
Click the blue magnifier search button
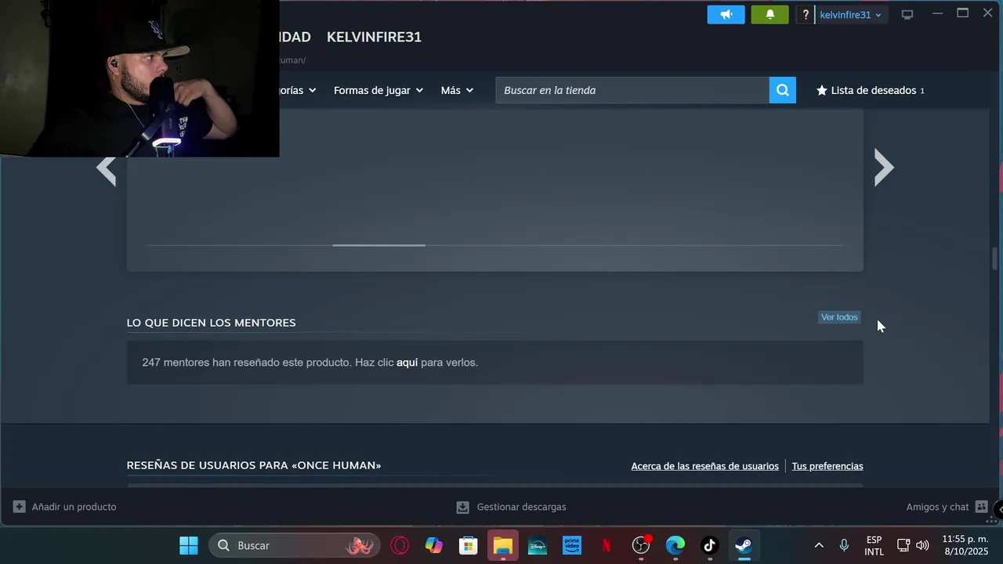782,90
